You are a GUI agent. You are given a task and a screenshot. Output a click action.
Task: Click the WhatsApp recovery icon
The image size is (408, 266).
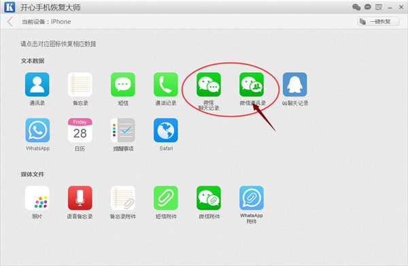[37, 130]
